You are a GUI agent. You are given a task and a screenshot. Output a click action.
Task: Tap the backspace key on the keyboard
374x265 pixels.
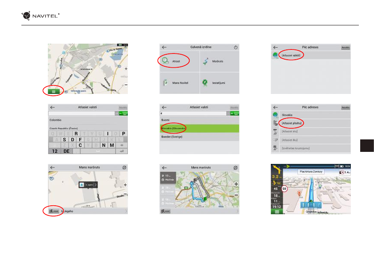click(122, 145)
